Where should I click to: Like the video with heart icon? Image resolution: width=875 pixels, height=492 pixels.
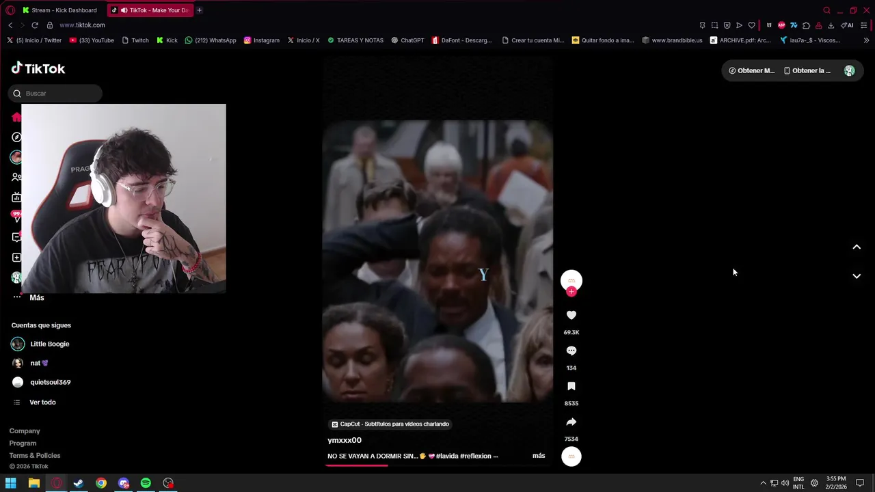[x=571, y=315]
